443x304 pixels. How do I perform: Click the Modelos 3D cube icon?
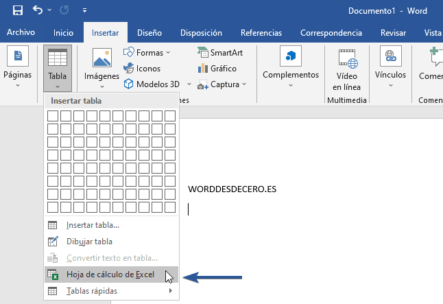(x=128, y=84)
